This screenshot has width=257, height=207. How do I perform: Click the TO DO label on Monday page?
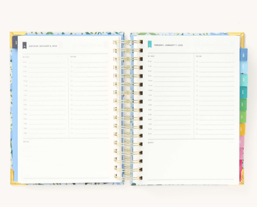pyautogui.click(x=73, y=57)
